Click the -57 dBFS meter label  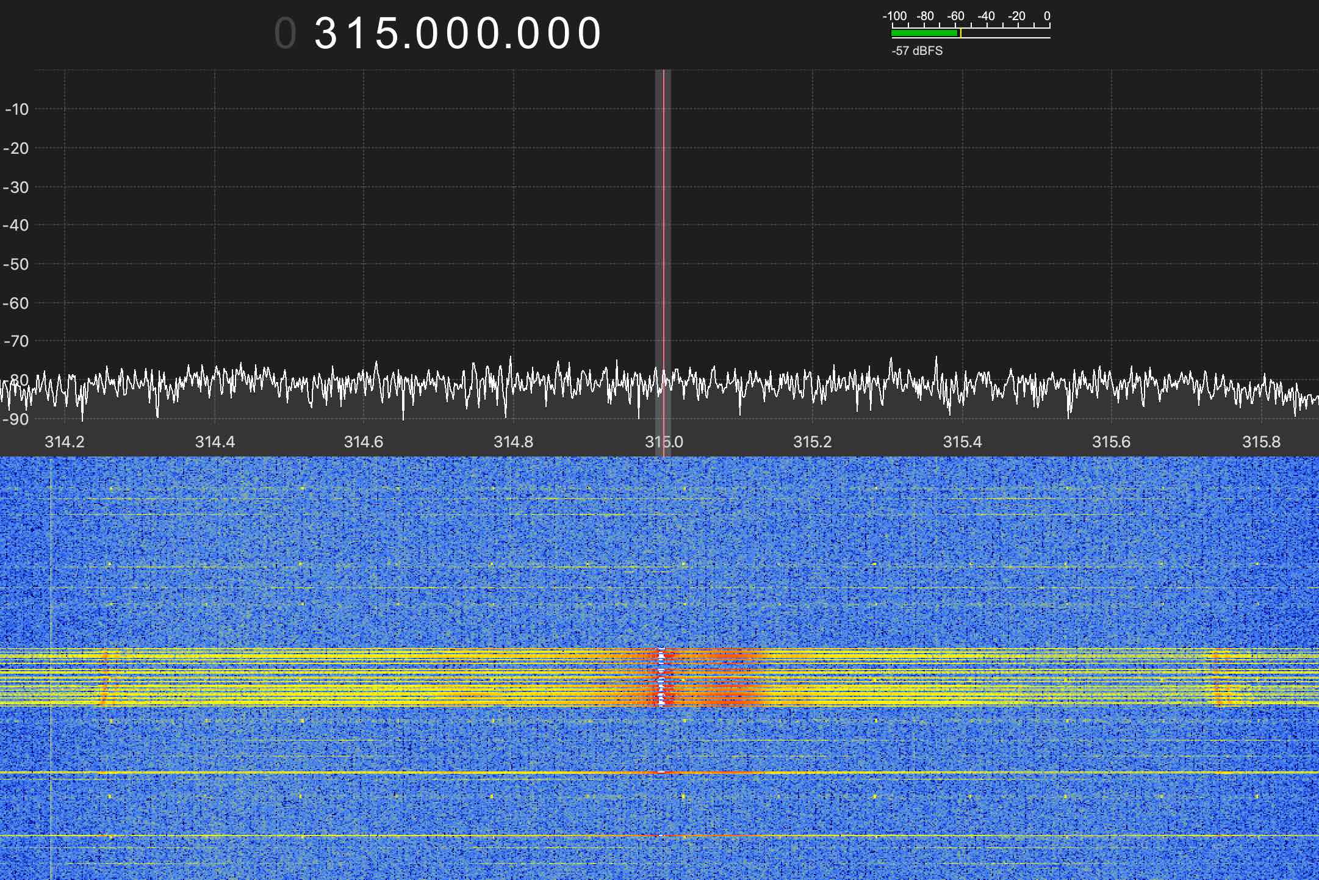[916, 51]
